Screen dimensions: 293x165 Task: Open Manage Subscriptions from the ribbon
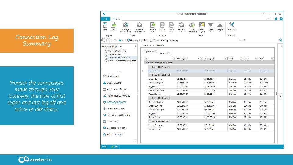point(125,25)
